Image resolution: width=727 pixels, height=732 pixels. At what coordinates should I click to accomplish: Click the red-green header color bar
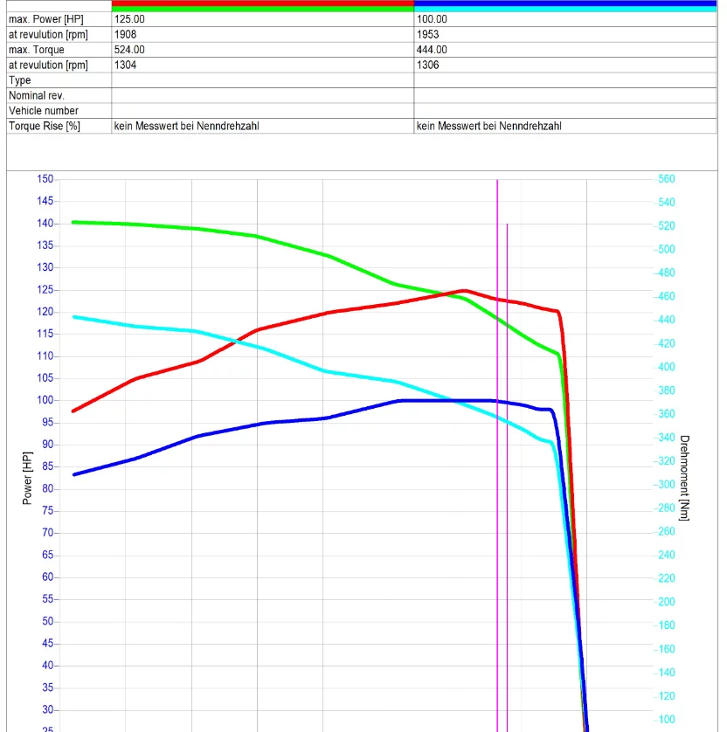point(262,6)
